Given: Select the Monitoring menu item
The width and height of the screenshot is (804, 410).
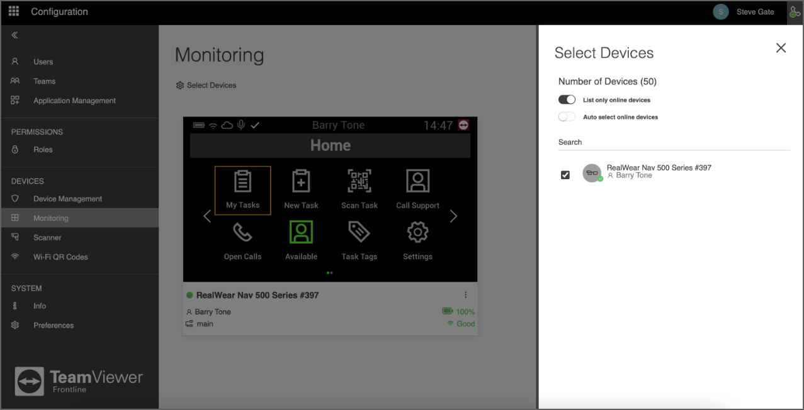Looking at the screenshot, I should (x=79, y=218).
